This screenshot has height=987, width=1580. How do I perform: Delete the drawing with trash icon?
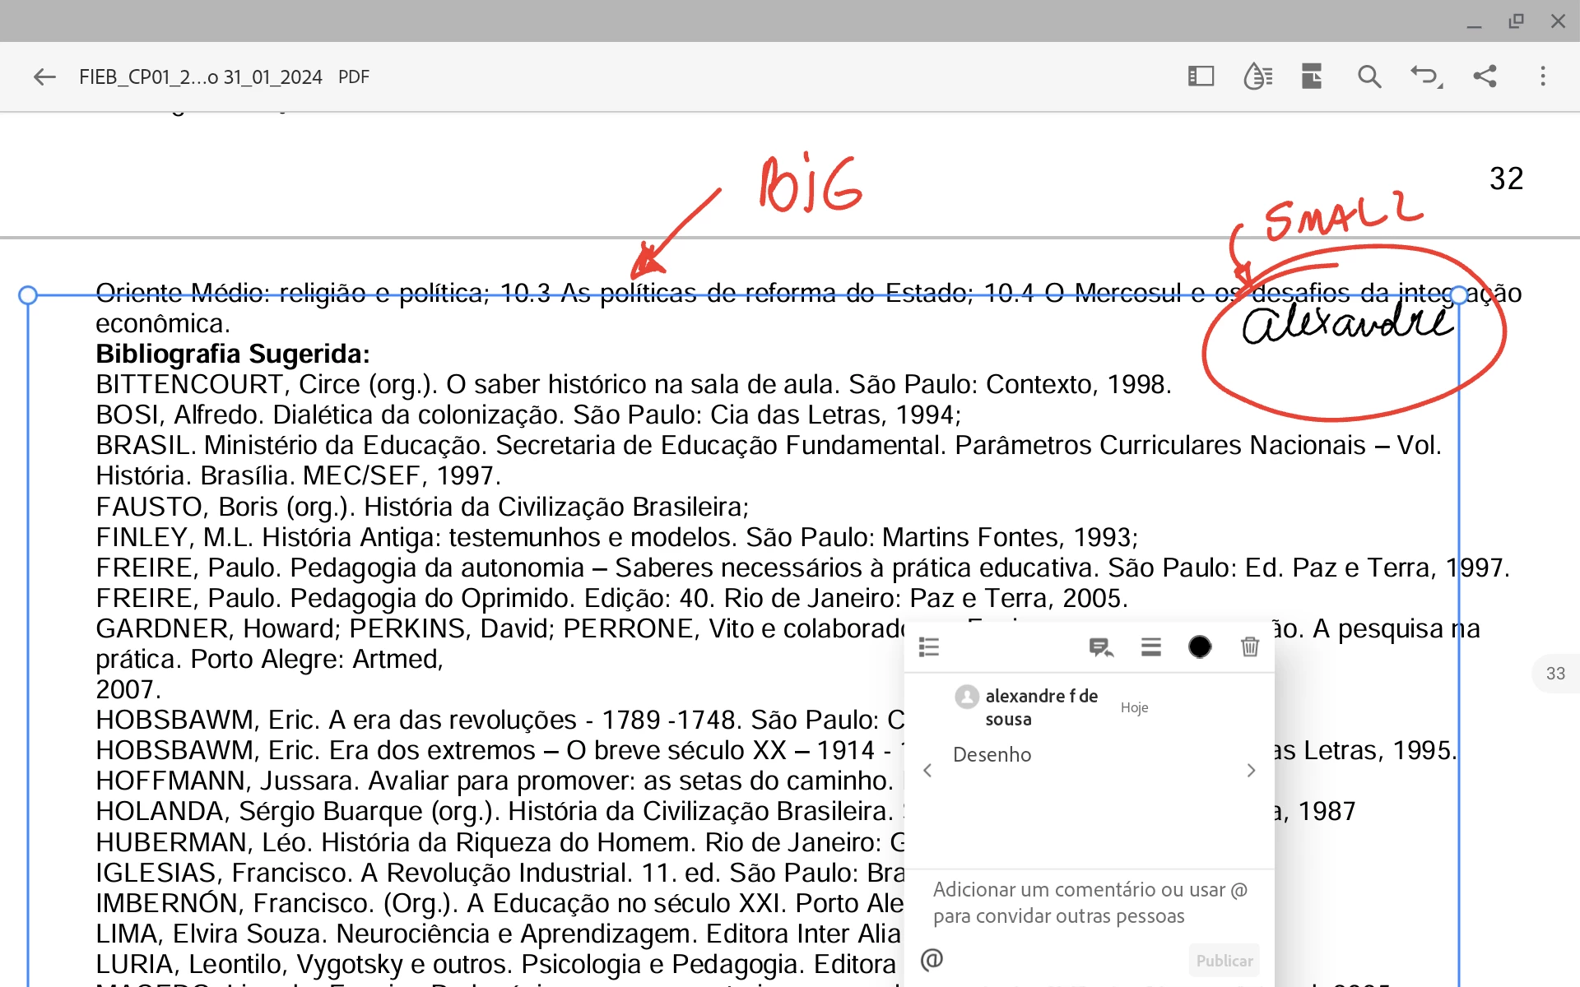click(1249, 647)
